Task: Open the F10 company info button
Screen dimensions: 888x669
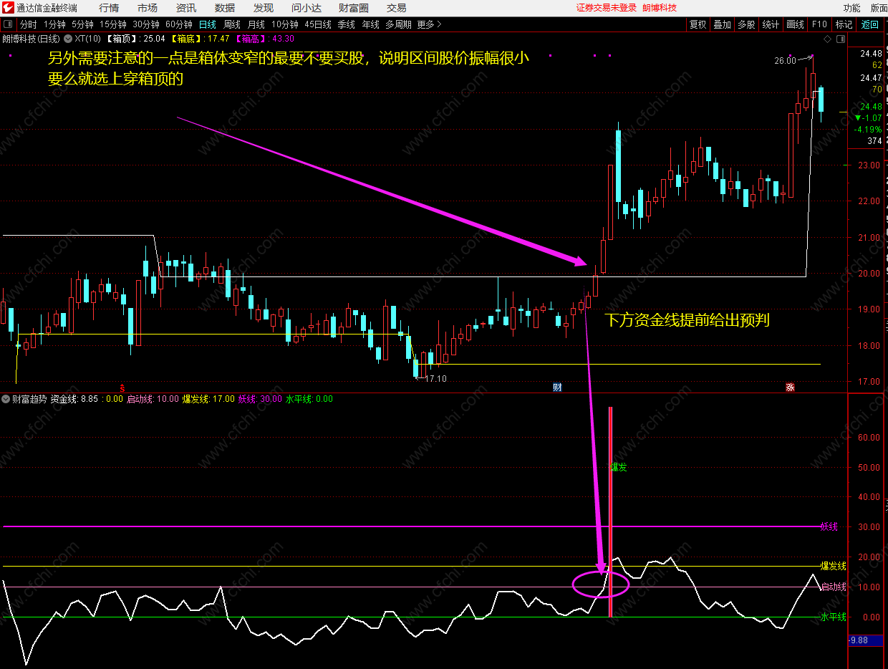Action: 819,24
